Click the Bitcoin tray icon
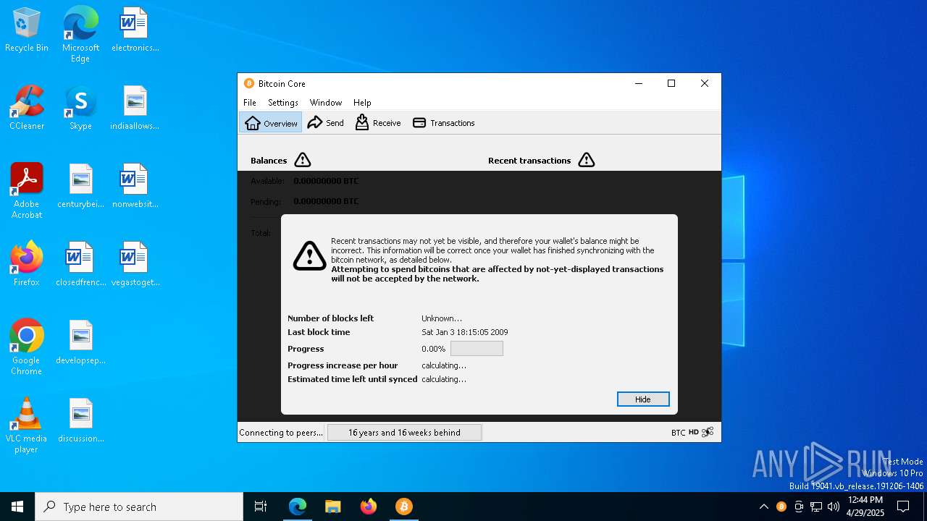The image size is (927, 521). [781, 507]
